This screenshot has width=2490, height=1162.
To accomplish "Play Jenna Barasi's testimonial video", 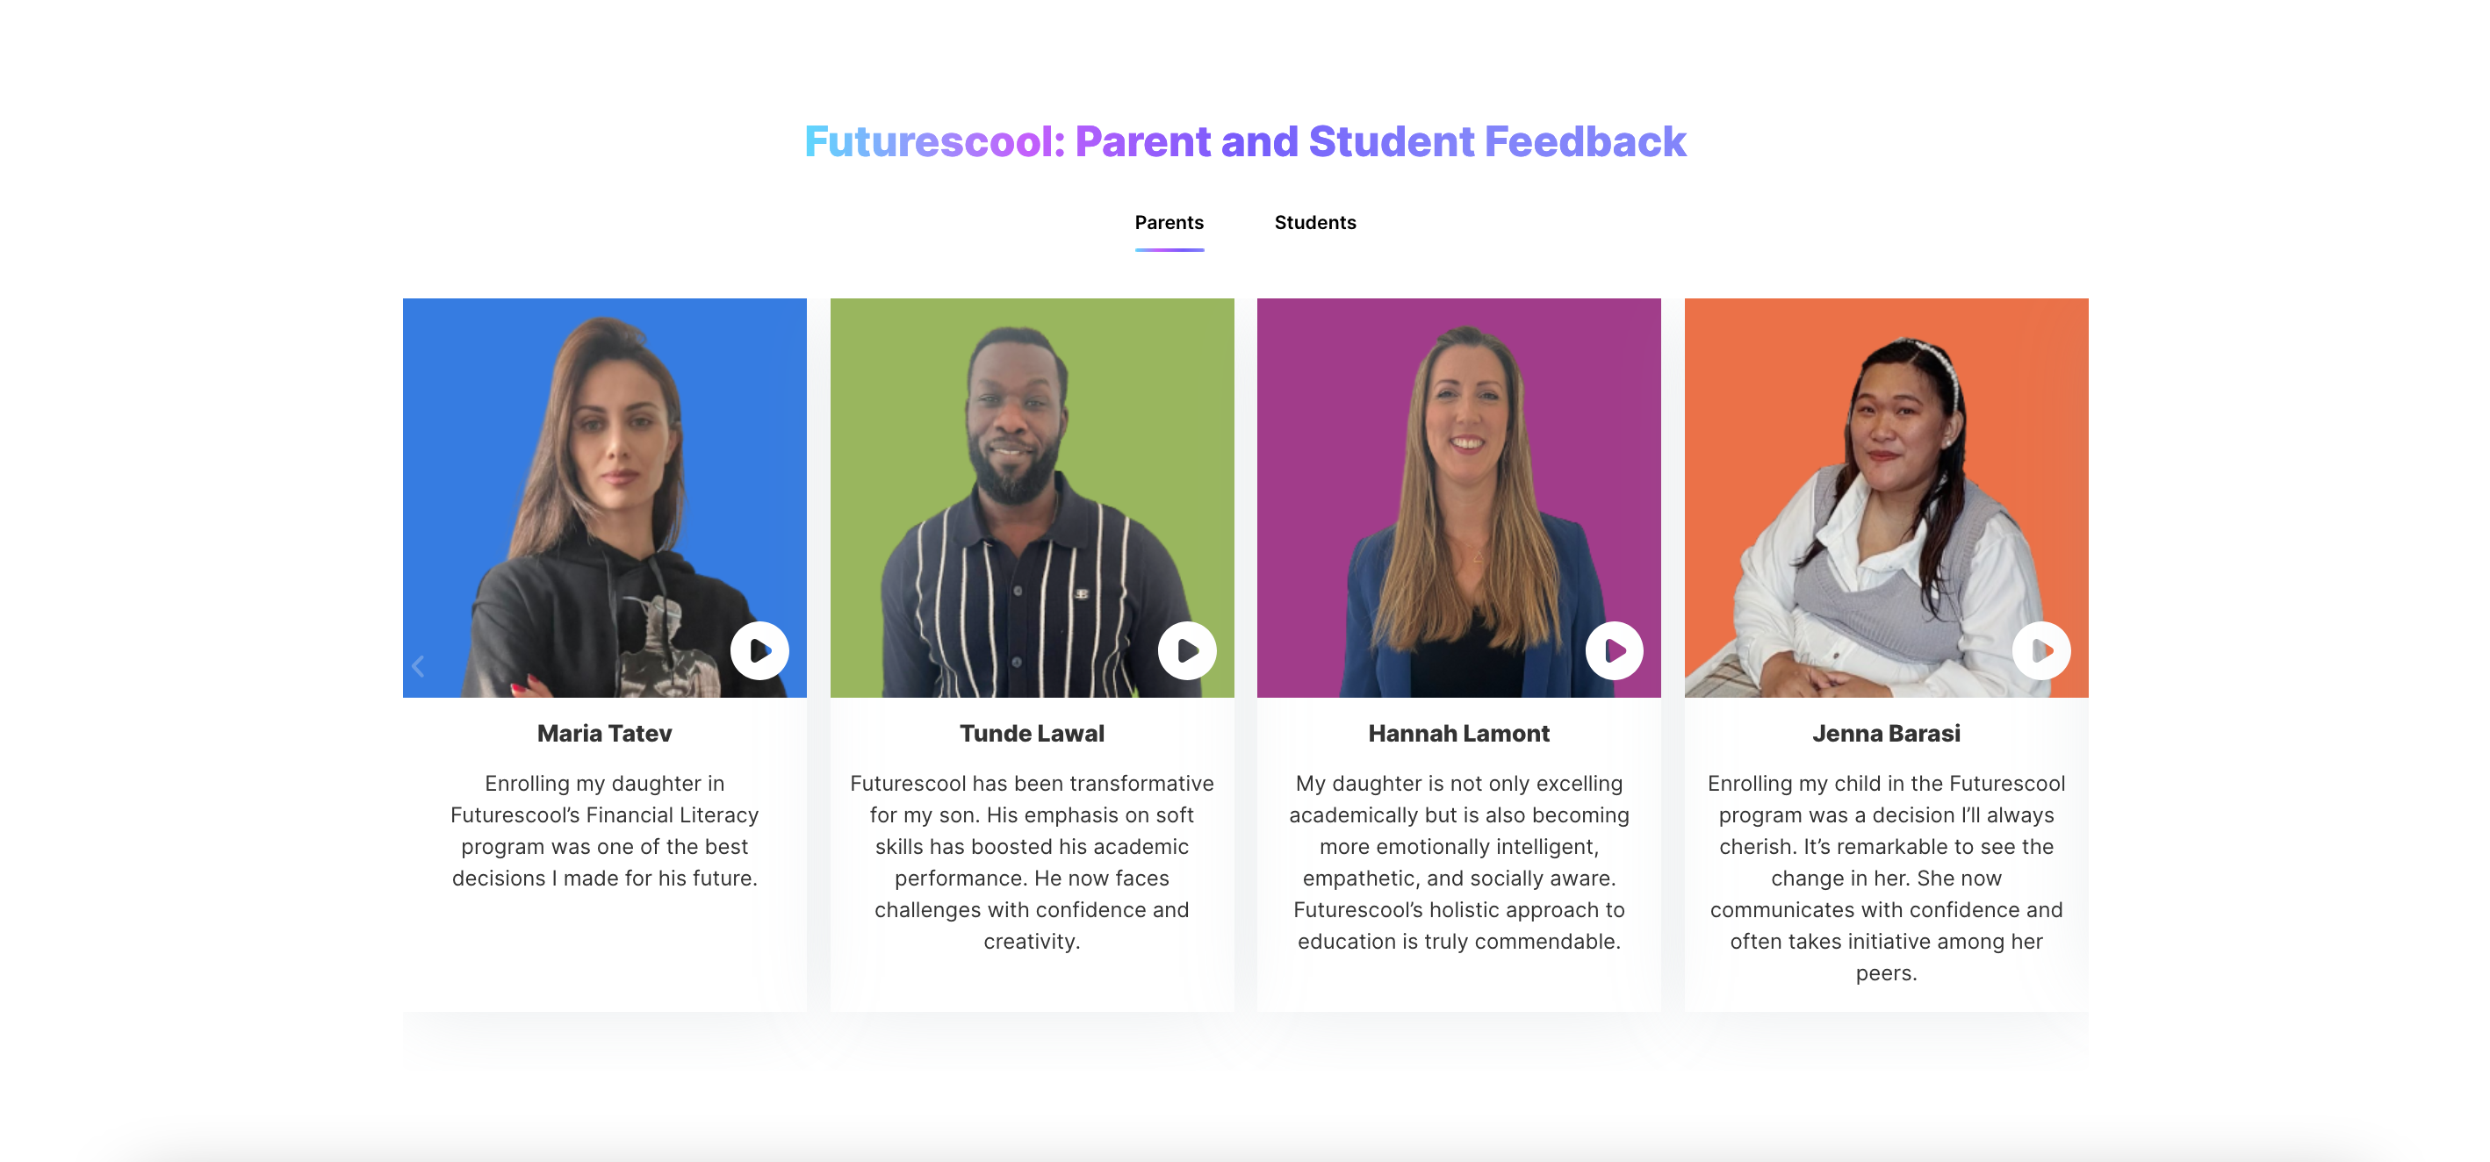I will [x=2041, y=650].
